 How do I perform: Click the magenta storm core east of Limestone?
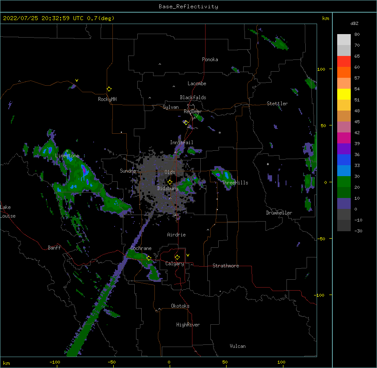click(84, 170)
